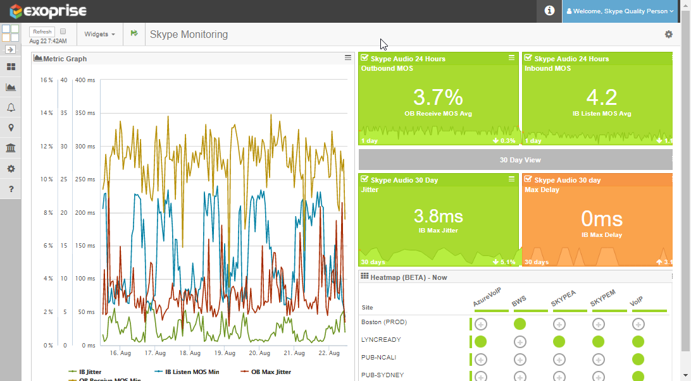This screenshot has height=381, width=691.
Task: Open the Boston (PROD) site row label
Action: [x=384, y=322]
